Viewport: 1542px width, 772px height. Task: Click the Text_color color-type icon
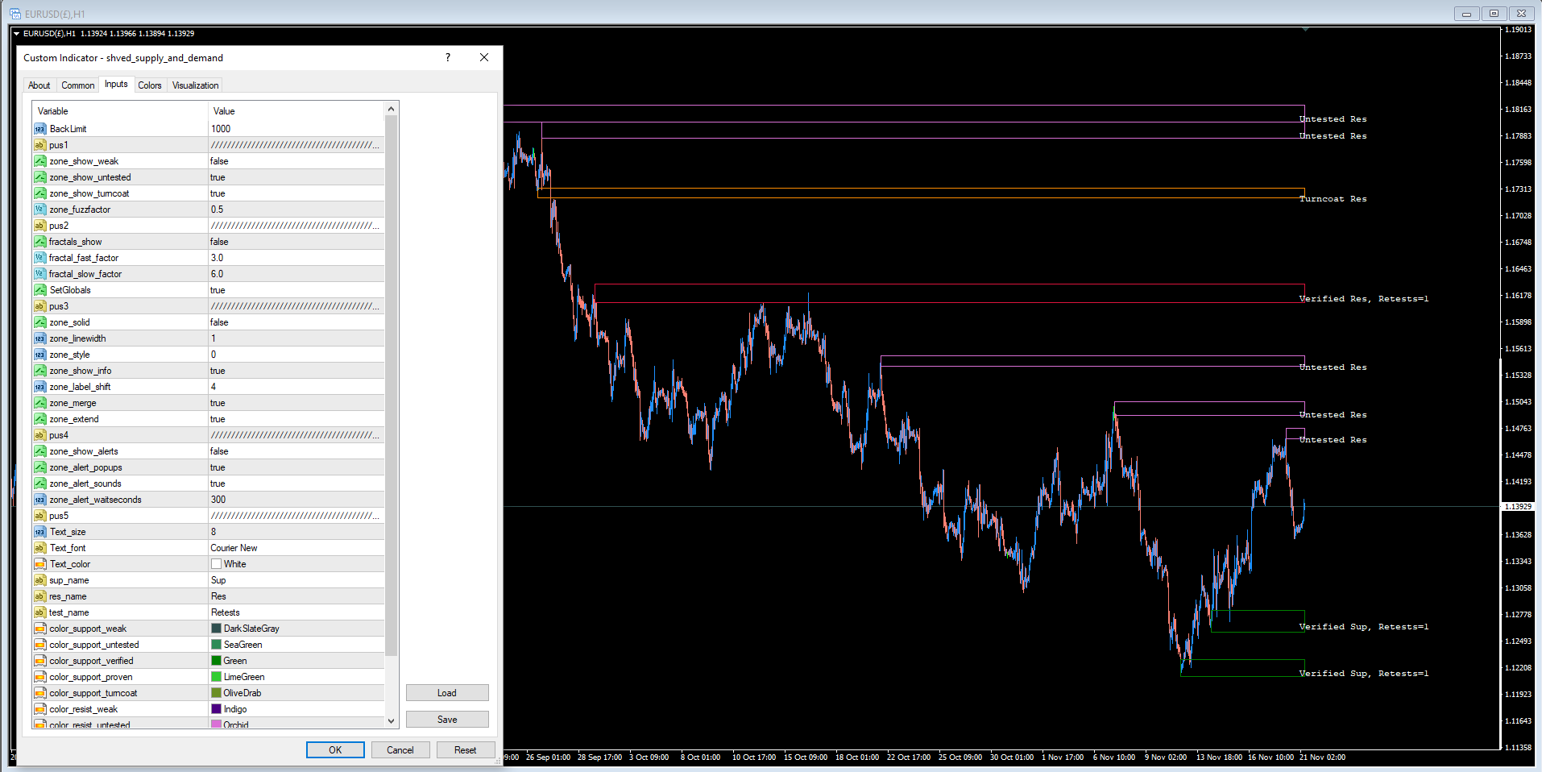(39, 564)
